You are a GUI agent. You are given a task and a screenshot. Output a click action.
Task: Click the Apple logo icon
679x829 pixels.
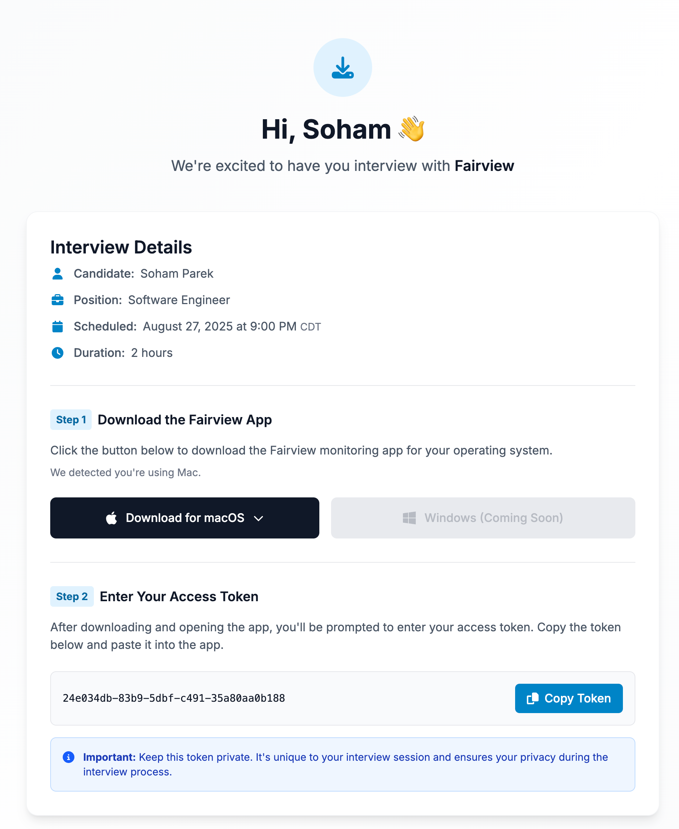111,518
